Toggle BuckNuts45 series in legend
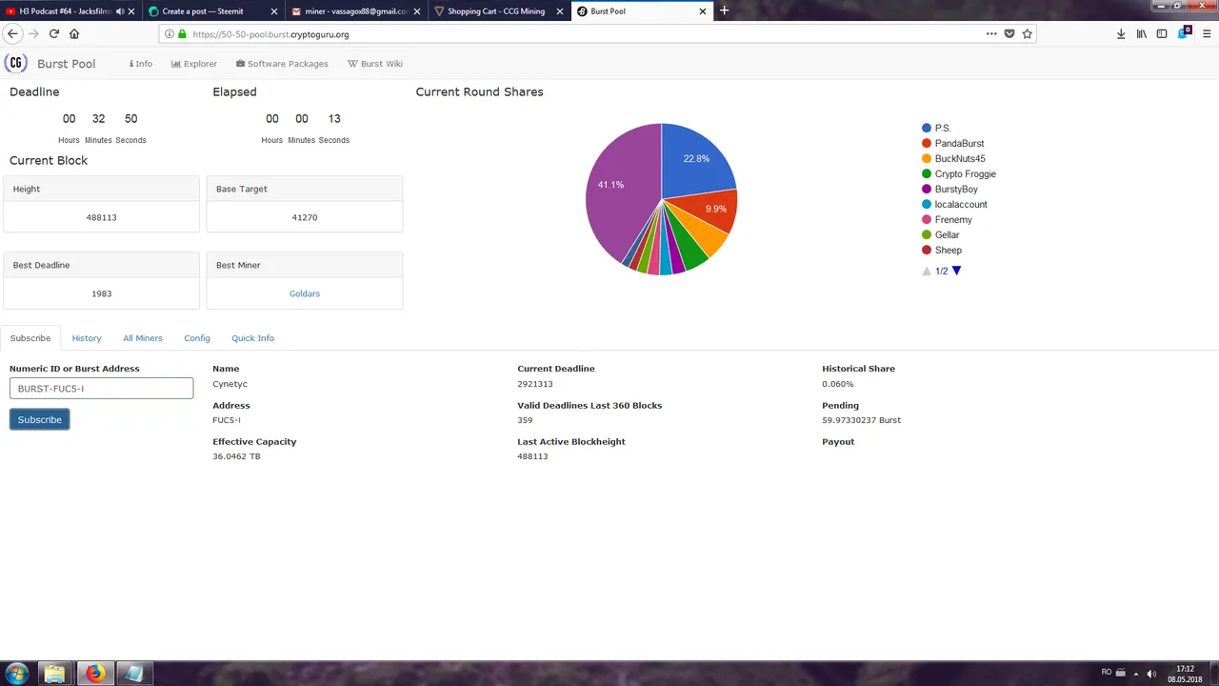This screenshot has height=686, width=1219. [953, 158]
